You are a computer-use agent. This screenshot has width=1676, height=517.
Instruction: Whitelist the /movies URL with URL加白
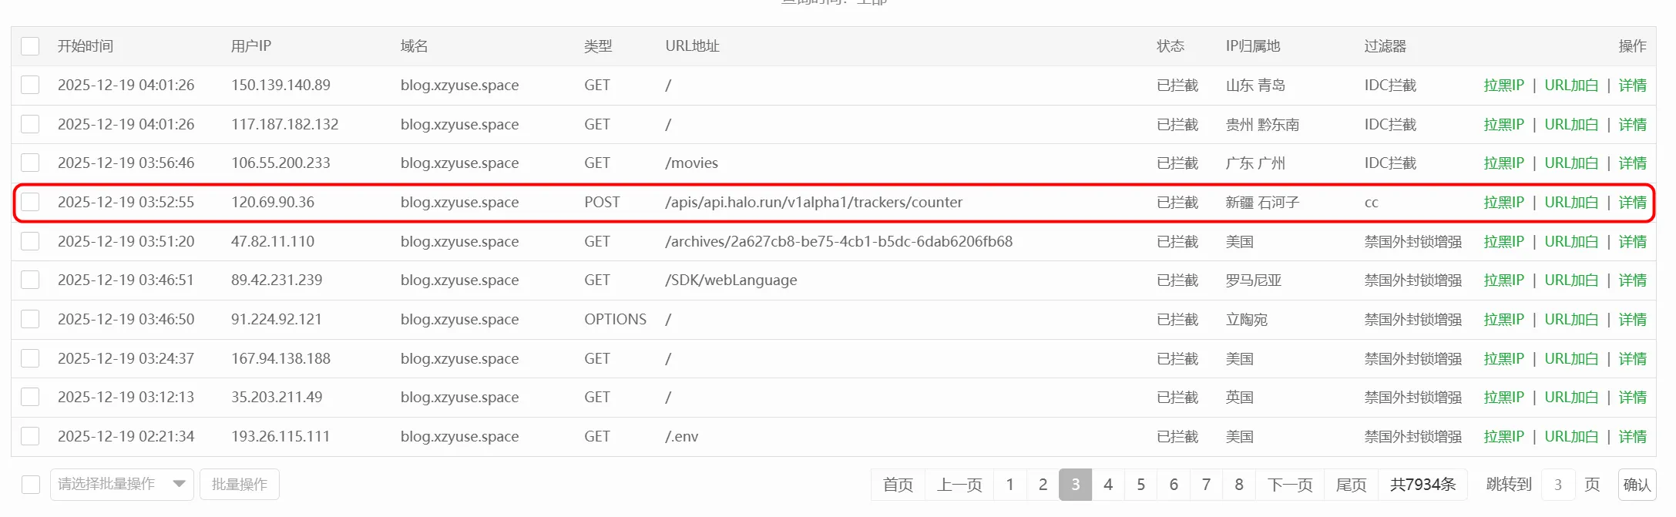[x=1571, y=163]
